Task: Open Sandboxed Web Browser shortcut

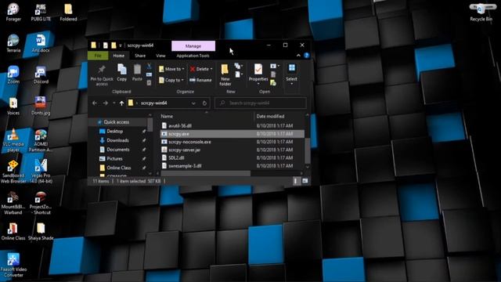Action: click(x=13, y=172)
